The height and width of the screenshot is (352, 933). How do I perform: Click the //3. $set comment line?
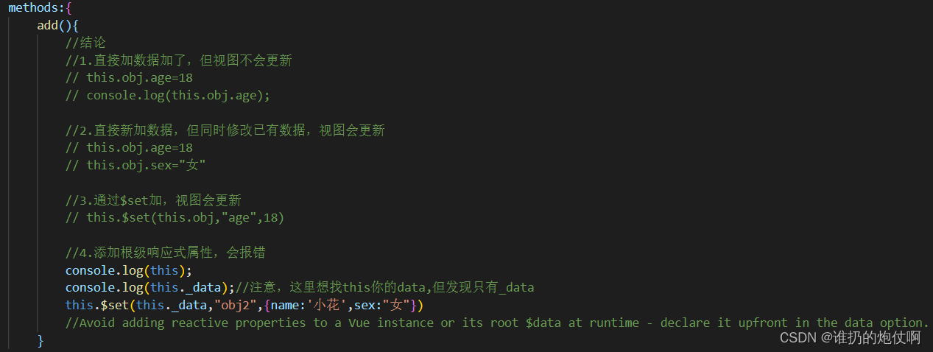coord(153,200)
